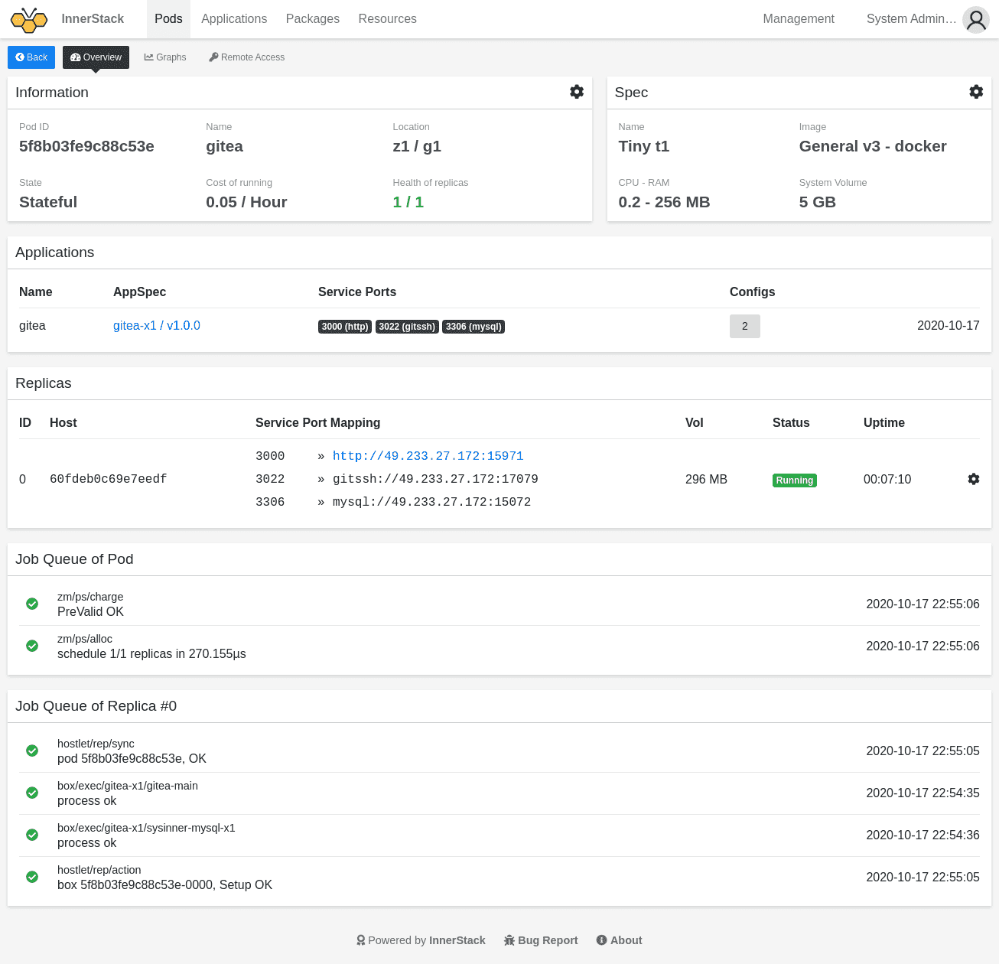Click the Stateful state value

(x=48, y=202)
